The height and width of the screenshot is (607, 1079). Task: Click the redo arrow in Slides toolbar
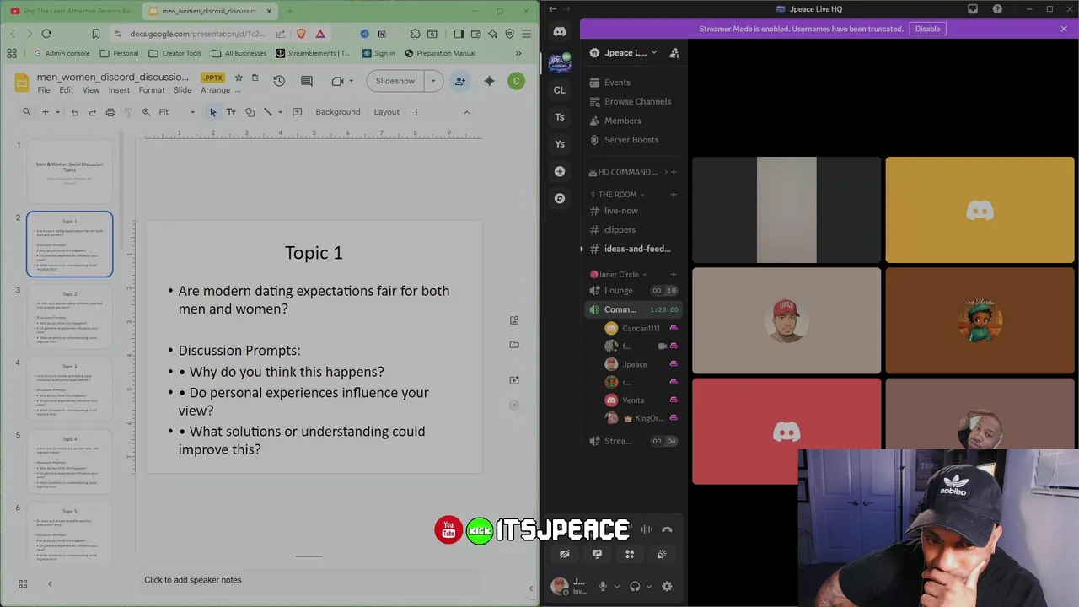pyautogui.click(x=93, y=112)
